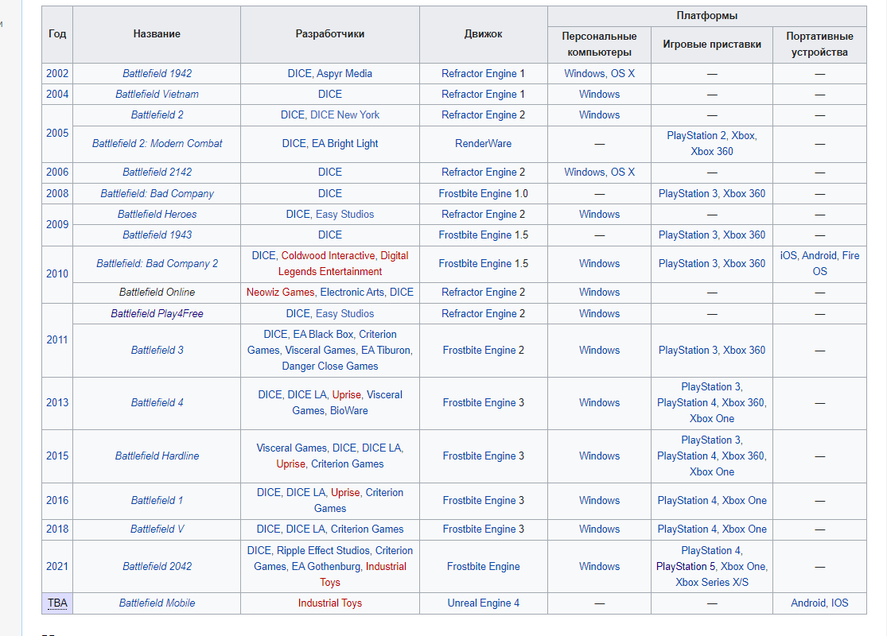Open the Battlefield 2042 link
The height and width of the screenshot is (636, 887).
click(157, 567)
